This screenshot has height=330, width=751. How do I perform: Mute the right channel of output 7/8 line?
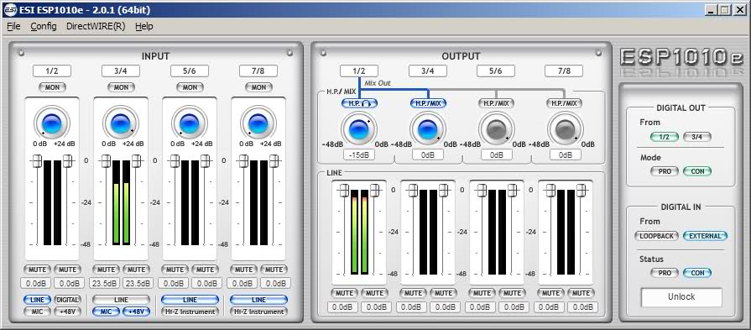click(581, 293)
